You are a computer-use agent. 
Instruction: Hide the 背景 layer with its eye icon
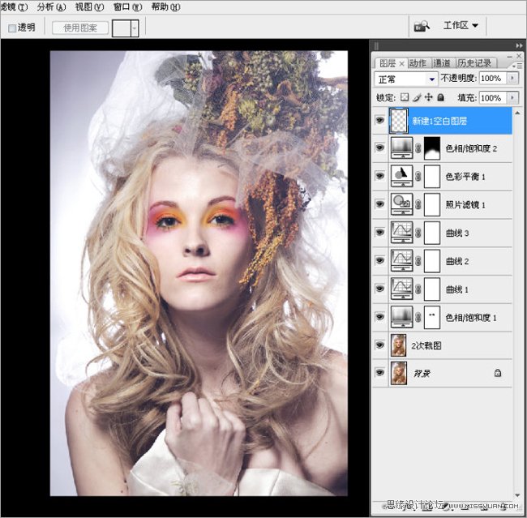(380, 373)
